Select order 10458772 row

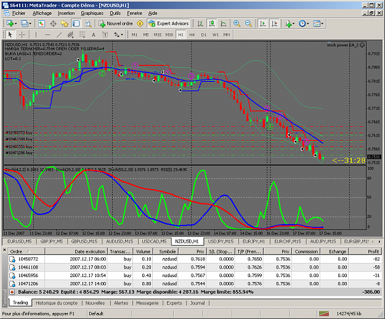(195, 259)
